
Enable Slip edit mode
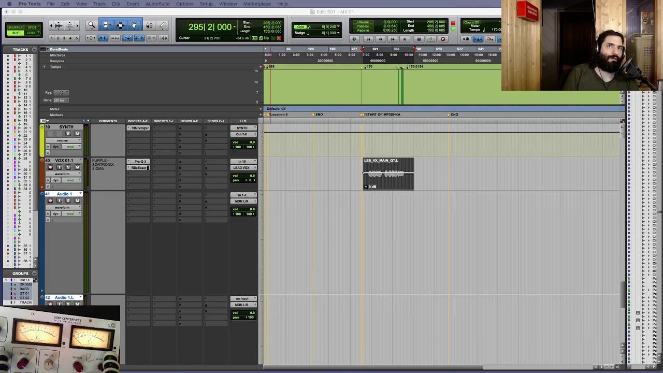pos(16,33)
